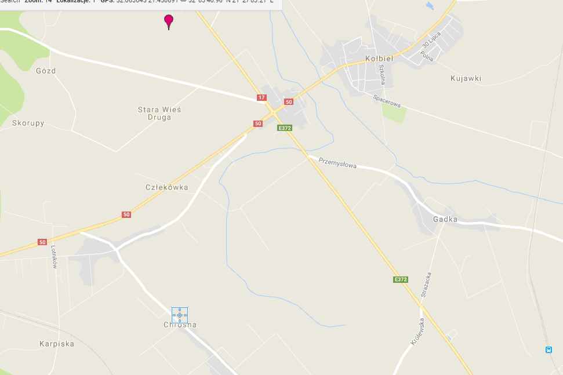This screenshot has height=375, width=563.
Task: Click the route 50 shield northeast of the junction
Action: click(x=289, y=102)
